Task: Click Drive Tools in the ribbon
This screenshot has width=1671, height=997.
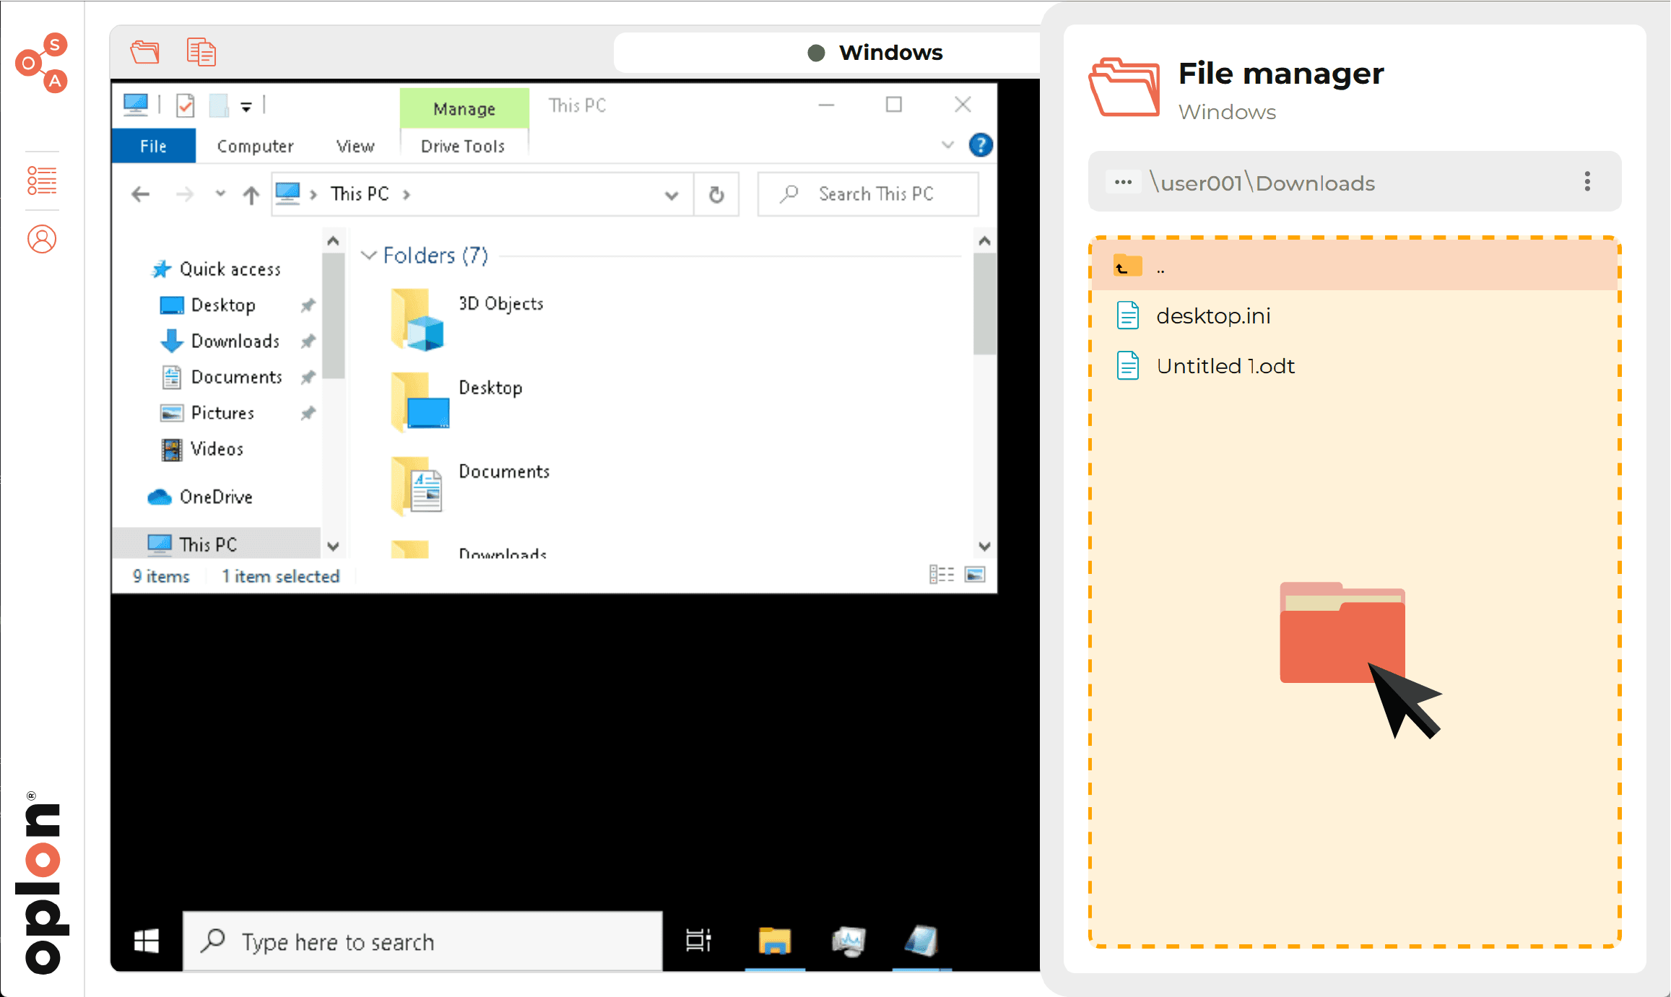Action: click(x=463, y=146)
